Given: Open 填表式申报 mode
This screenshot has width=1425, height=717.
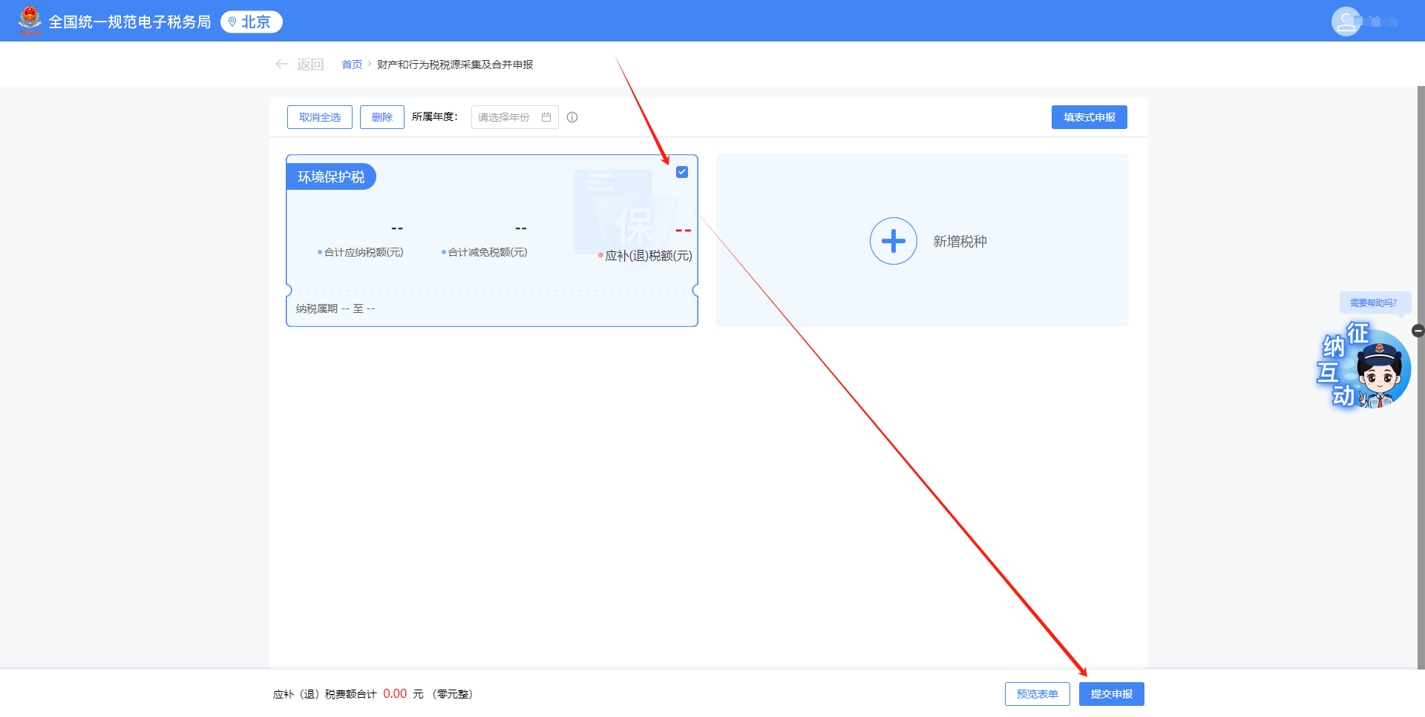Looking at the screenshot, I should [1089, 116].
